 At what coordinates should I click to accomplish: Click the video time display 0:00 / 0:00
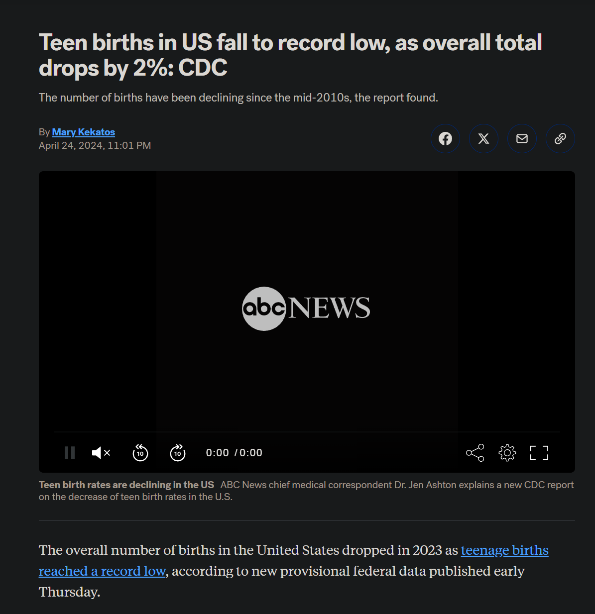pos(234,453)
